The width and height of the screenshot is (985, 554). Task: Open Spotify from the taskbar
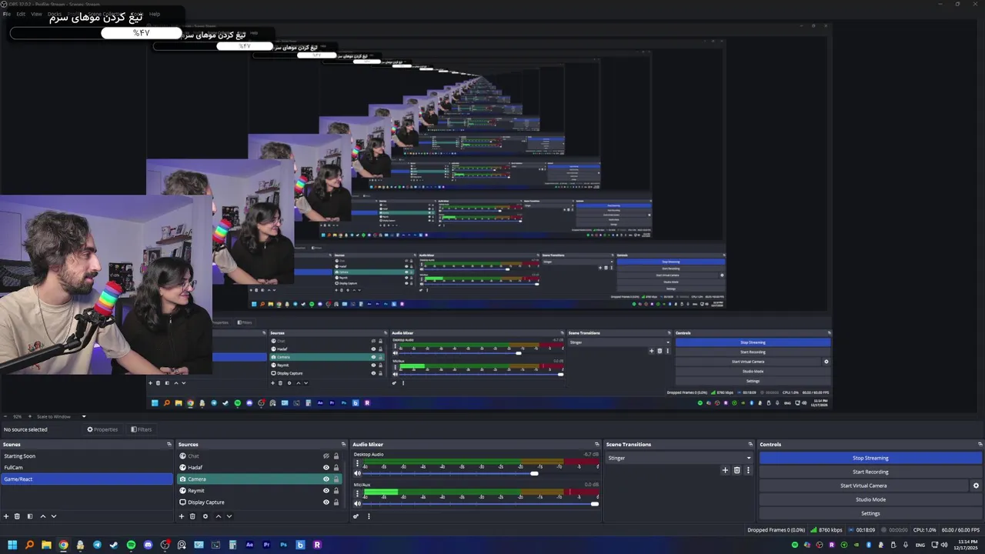131,545
